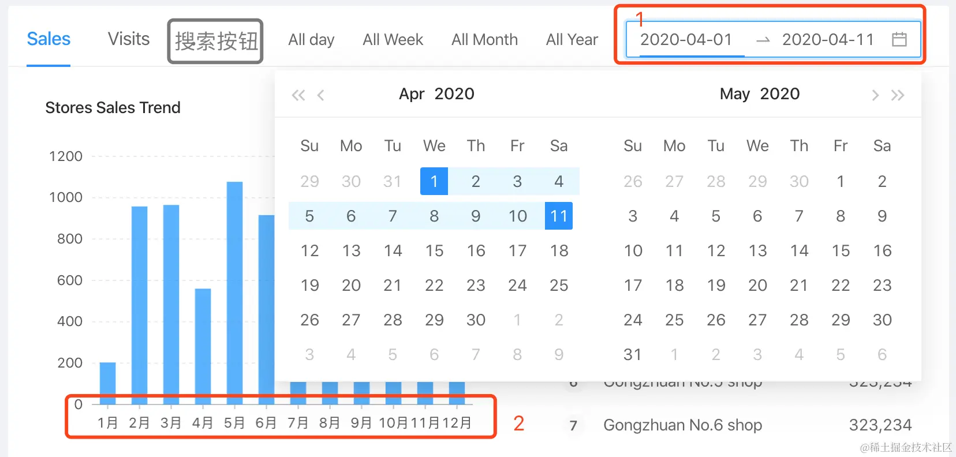Select the All Week filter
Screen dimensions: 956x457
point(393,40)
